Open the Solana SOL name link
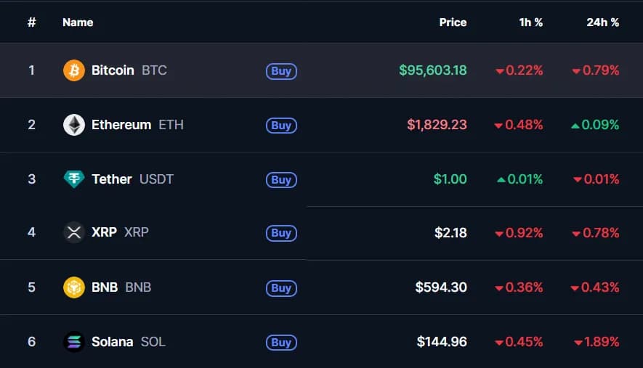 coord(128,342)
